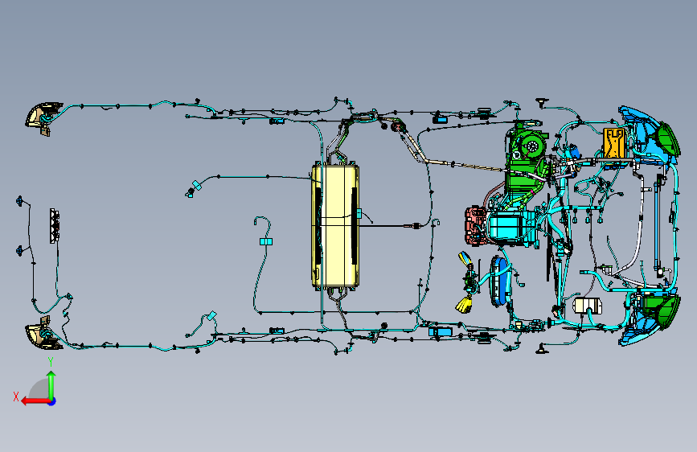Click the red X axis label
Image resolution: width=697 pixels, height=452 pixels.
16,397
